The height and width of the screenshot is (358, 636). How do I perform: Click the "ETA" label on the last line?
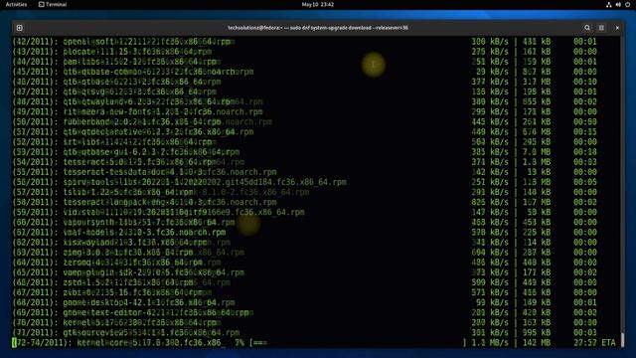[x=608, y=343]
